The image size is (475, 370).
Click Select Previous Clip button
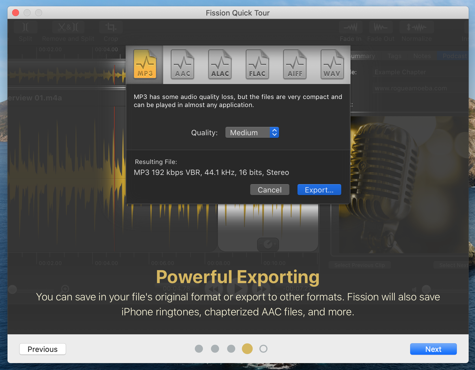pos(359,265)
